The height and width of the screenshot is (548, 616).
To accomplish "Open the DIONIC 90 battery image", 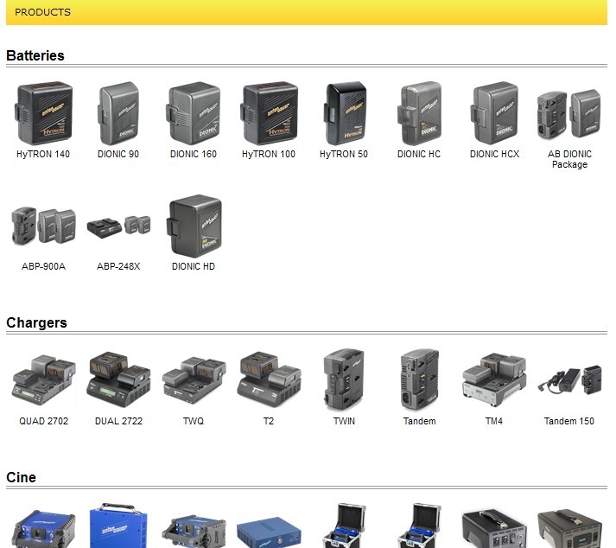I will (118, 113).
